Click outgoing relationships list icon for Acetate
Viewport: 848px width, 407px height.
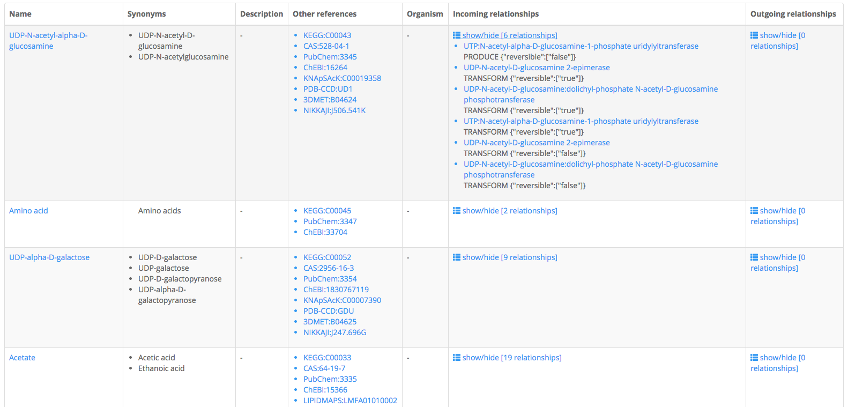coord(754,358)
